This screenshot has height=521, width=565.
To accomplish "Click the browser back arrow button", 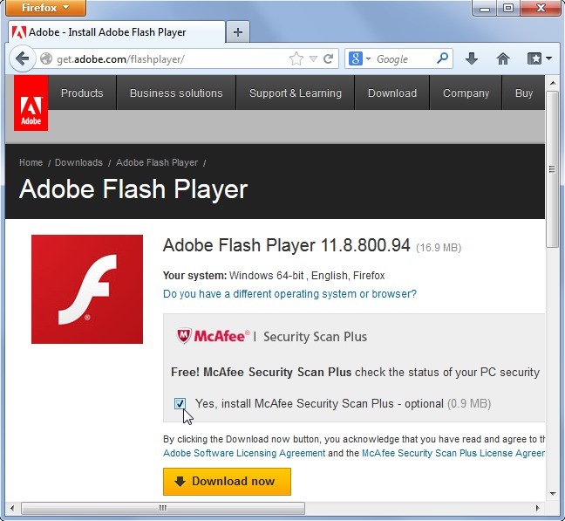I will click(23, 58).
